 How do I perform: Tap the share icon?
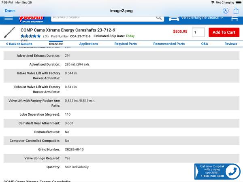point(236,11)
